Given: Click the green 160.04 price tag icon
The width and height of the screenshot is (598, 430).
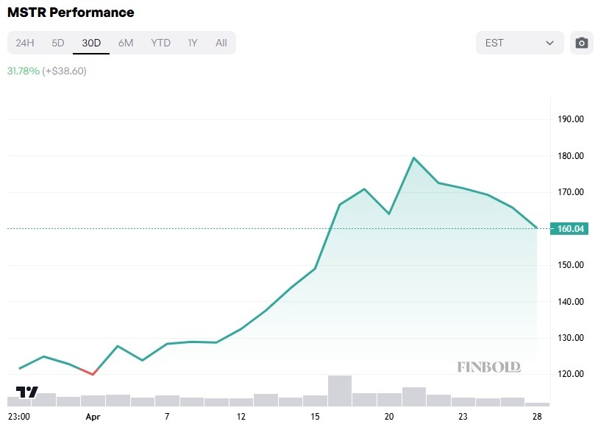Looking at the screenshot, I should (570, 229).
